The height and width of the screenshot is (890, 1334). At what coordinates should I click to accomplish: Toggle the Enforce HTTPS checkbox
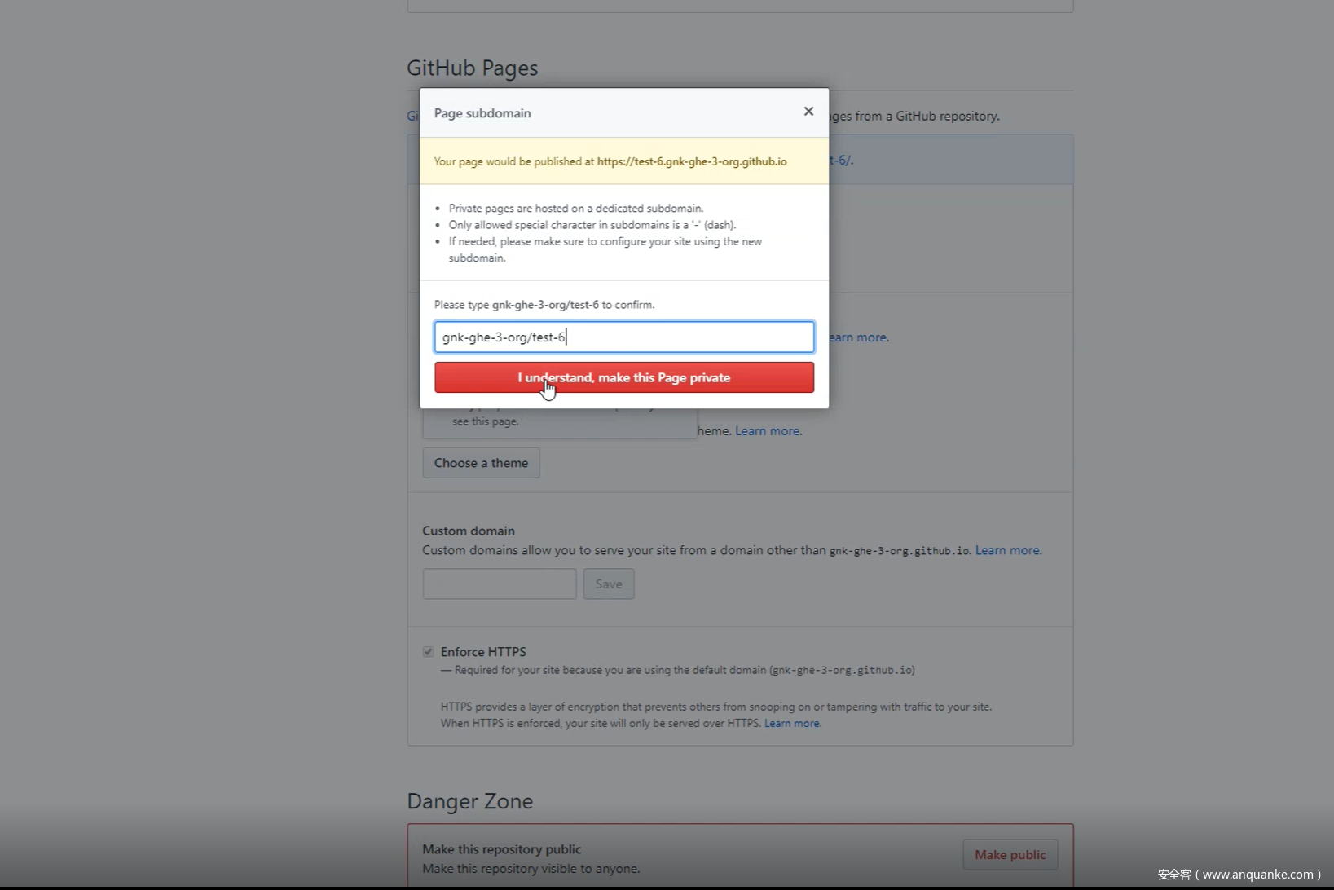(x=428, y=651)
